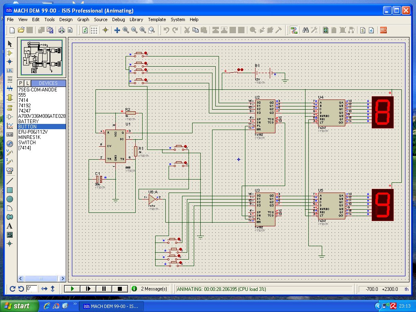Viewport: 416px width, 312px height.
Task: Stop the simulation with Stop button
Action: (120, 289)
